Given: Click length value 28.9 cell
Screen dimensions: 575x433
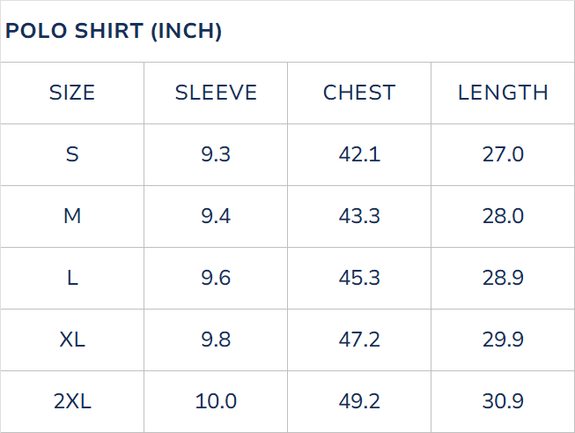Looking at the screenshot, I should tap(503, 278).
